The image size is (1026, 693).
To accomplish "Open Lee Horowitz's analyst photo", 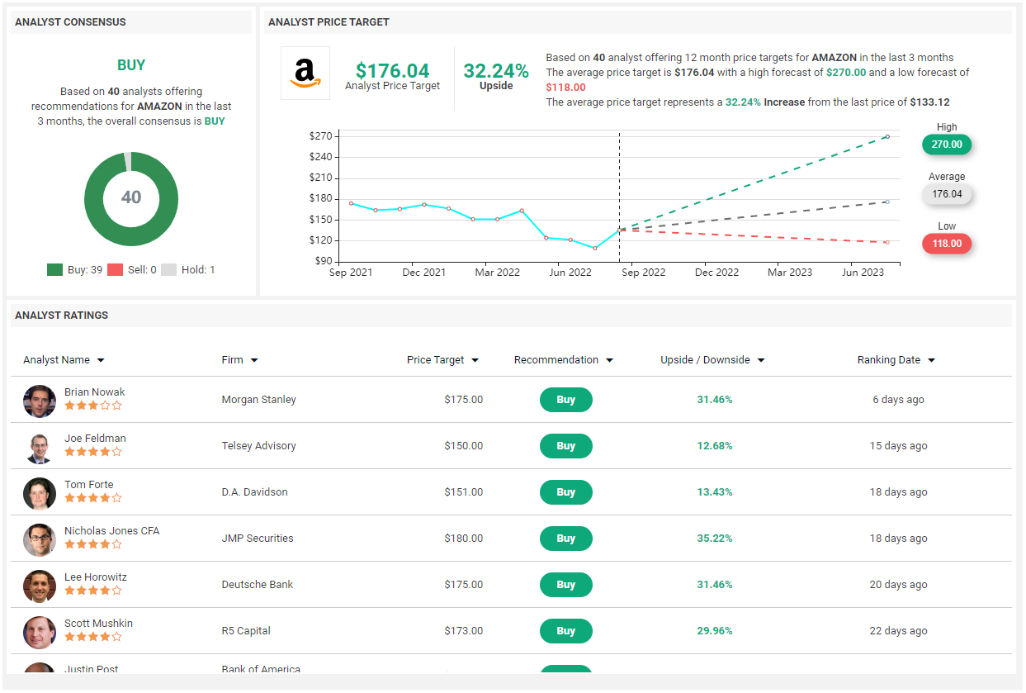I will (40, 586).
